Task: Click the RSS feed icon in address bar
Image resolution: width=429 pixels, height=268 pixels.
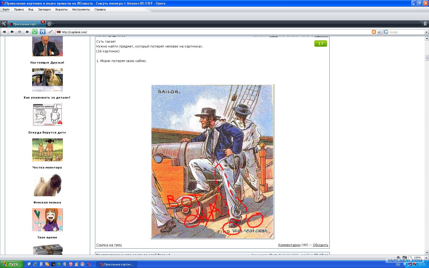Action: point(374,32)
